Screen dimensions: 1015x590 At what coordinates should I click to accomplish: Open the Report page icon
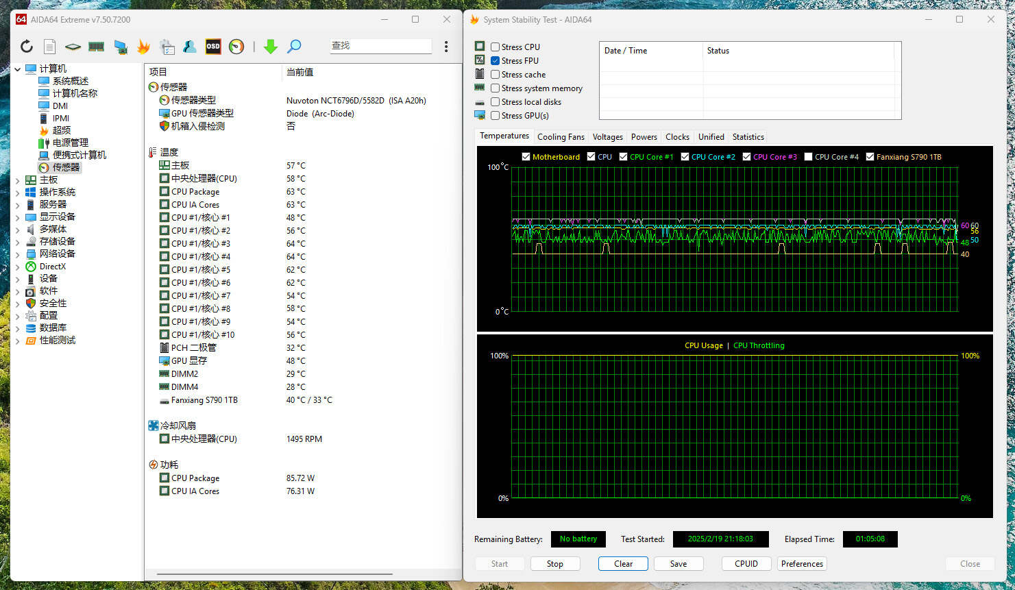[49, 47]
